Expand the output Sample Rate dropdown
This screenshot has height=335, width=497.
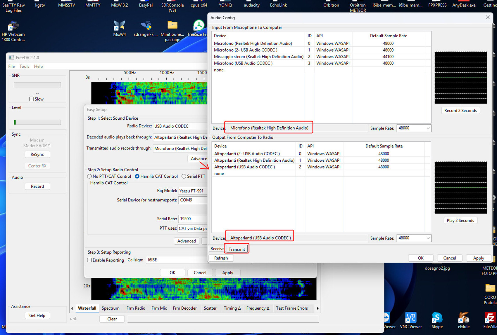tap(414, 238)
